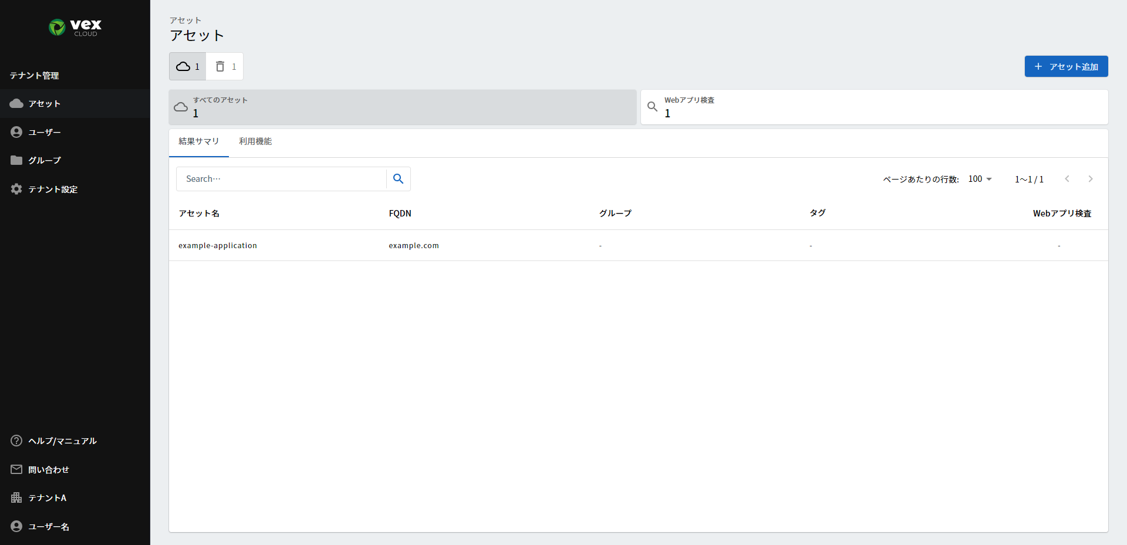Click the cloud icon beside アセット
The width and height of the screenshot is (1127, 545).
click(16, 104)
